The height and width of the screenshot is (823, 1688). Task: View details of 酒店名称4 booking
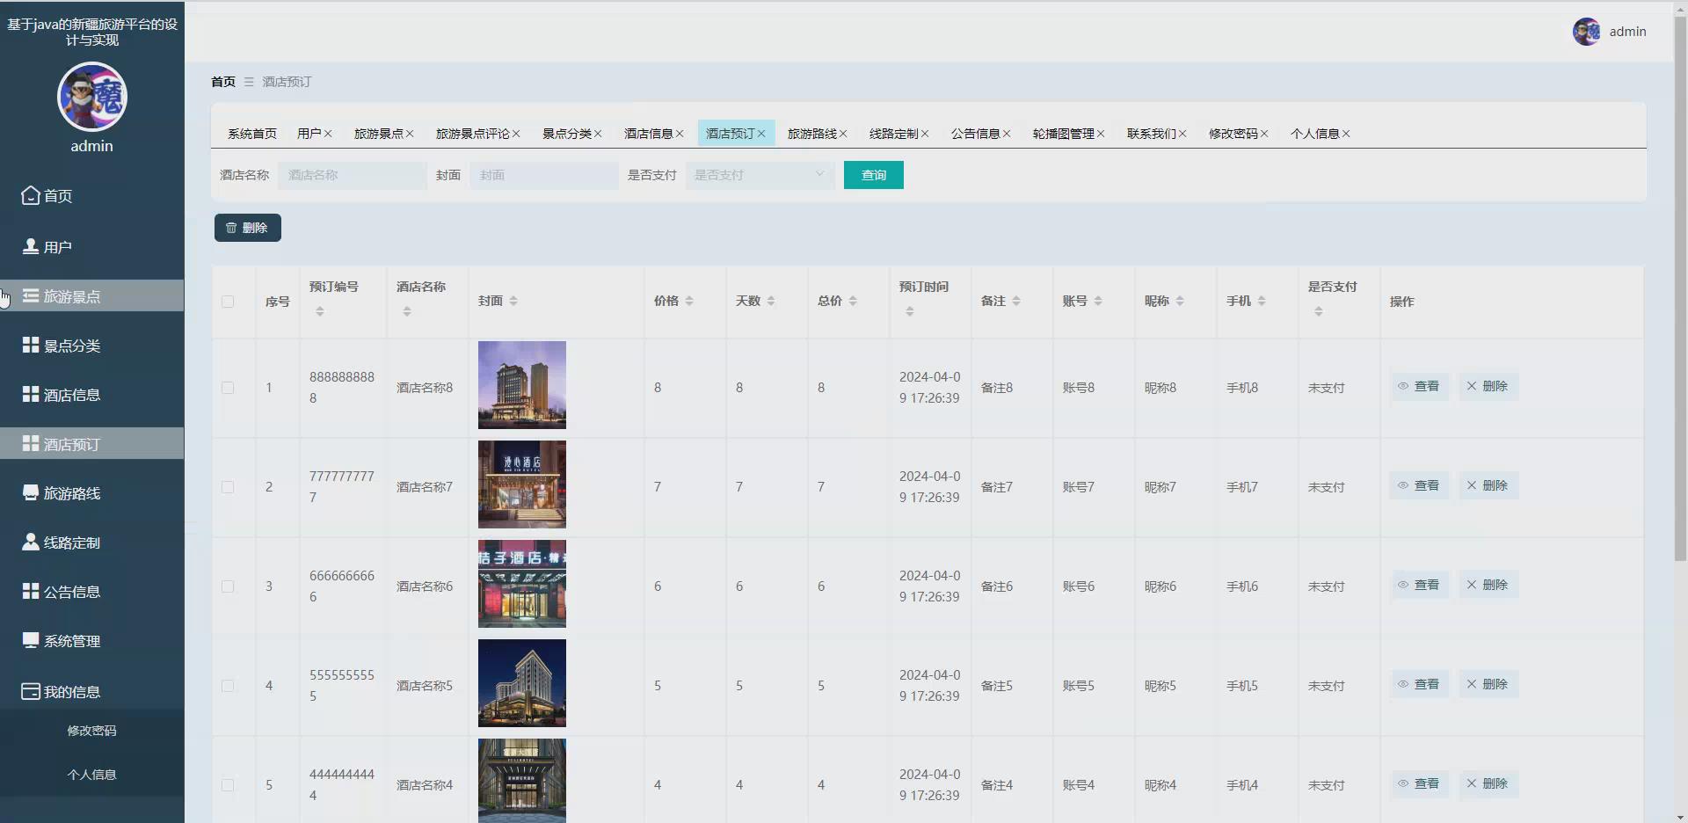1419,783
